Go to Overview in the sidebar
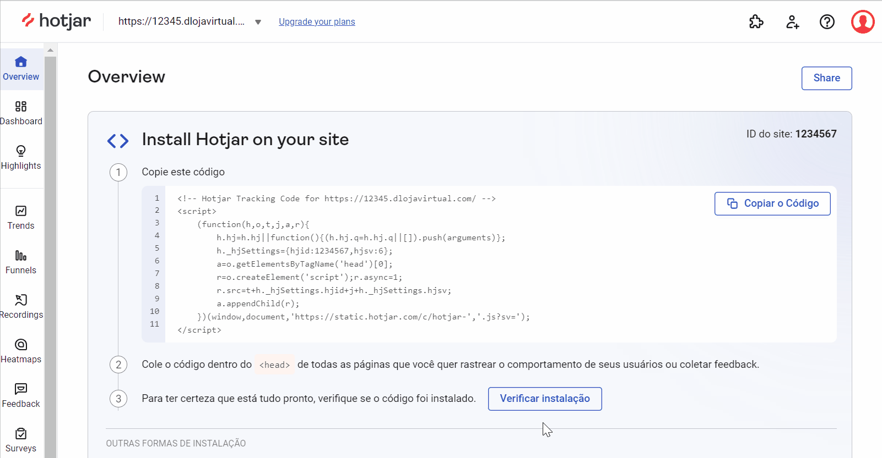 pos(21,69)
